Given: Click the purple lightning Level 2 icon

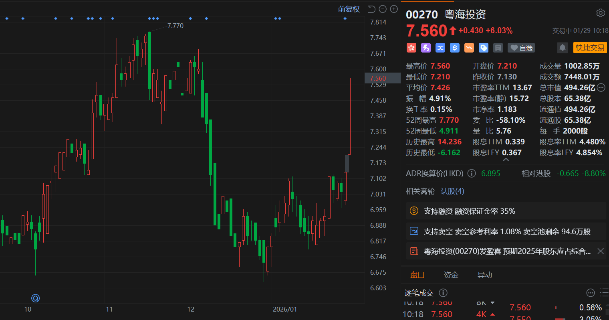Looking at the screenshot, I should pyautogui.click(x=426, y=48).
